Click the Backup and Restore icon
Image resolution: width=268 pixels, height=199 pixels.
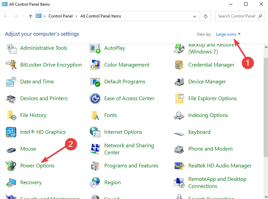coord(179,48)
